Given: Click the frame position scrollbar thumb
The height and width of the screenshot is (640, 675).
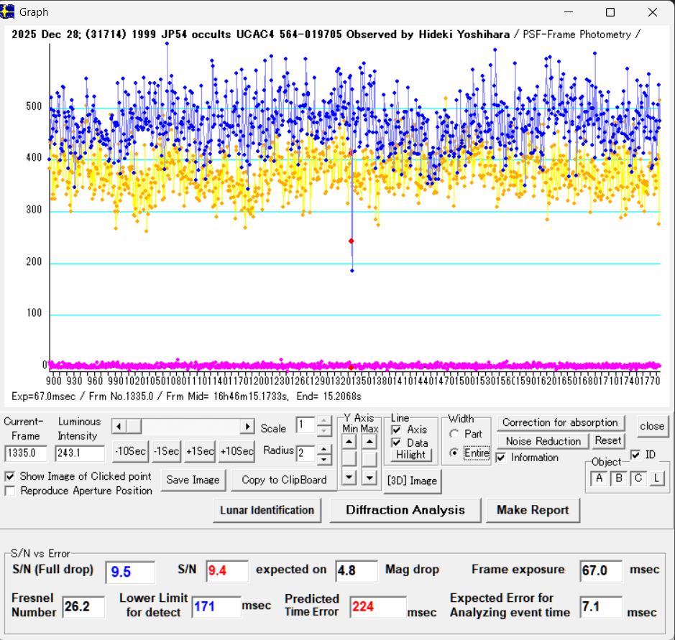Looking at the screenshot, I should click(x=134, y=427).
